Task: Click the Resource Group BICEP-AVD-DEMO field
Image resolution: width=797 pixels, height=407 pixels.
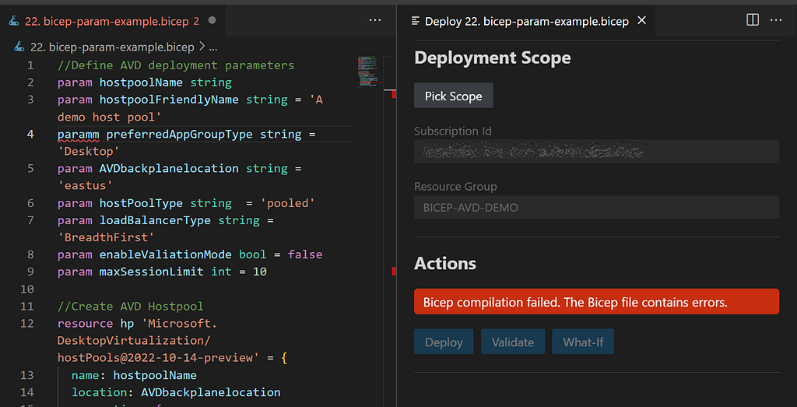Action: pos(597,207)
